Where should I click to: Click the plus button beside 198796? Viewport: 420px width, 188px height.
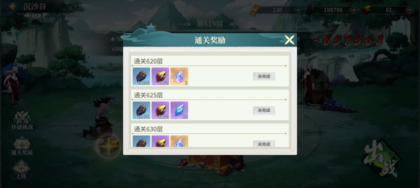tap(354, 10)
